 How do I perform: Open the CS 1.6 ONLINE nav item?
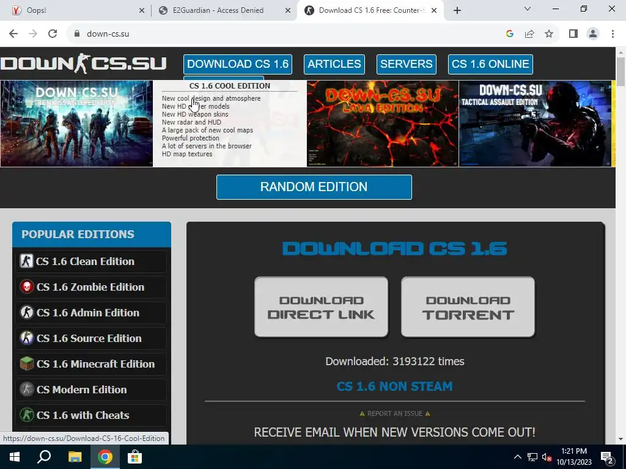490,64
